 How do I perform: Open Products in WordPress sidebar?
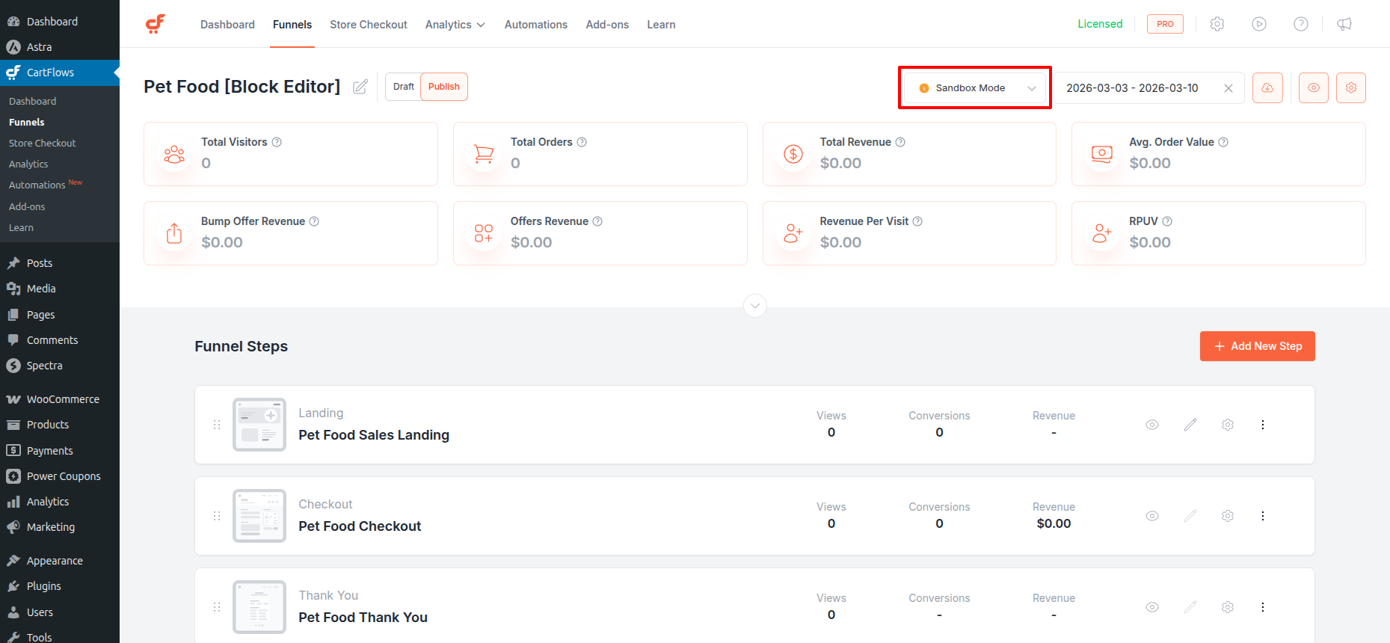coord(60,425)
